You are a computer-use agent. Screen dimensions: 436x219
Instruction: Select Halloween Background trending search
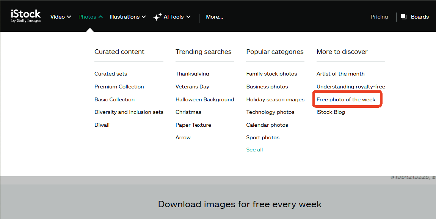point(205,99)
